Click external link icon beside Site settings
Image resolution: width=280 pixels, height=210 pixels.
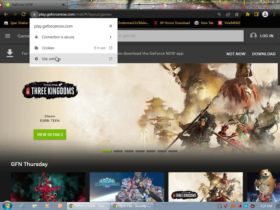pos(111,59)
